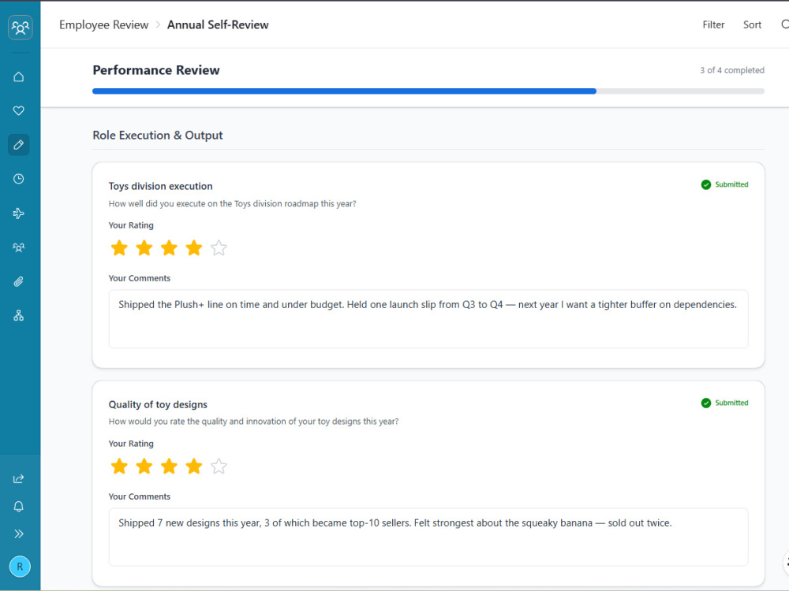
Task: Click the Performance Review title
Action: [x=156, y=70]
